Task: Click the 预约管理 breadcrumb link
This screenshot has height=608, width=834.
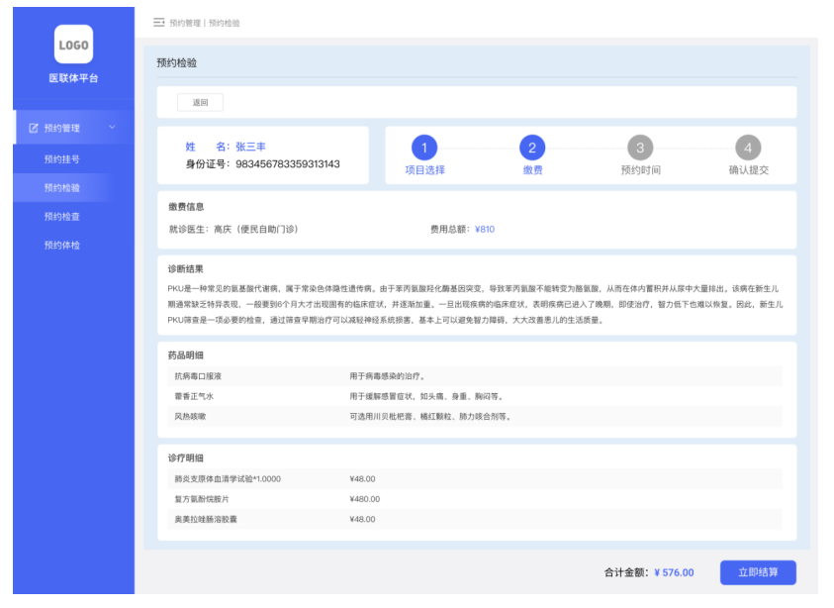Action: coord(185,23)
